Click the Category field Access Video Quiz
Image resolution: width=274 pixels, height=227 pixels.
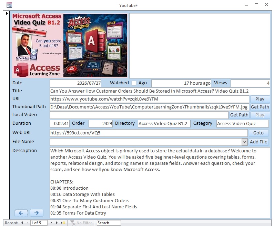point(243,124)
